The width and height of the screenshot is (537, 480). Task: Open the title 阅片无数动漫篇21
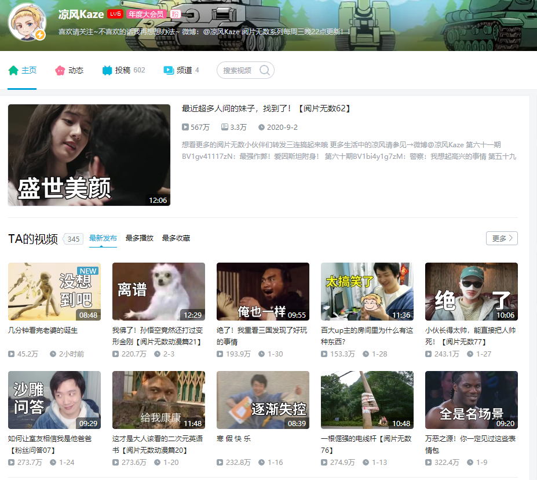(x=158, y=336)
